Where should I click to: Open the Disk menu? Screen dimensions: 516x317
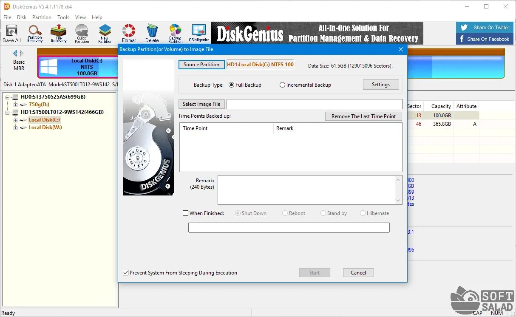(22, 17)
